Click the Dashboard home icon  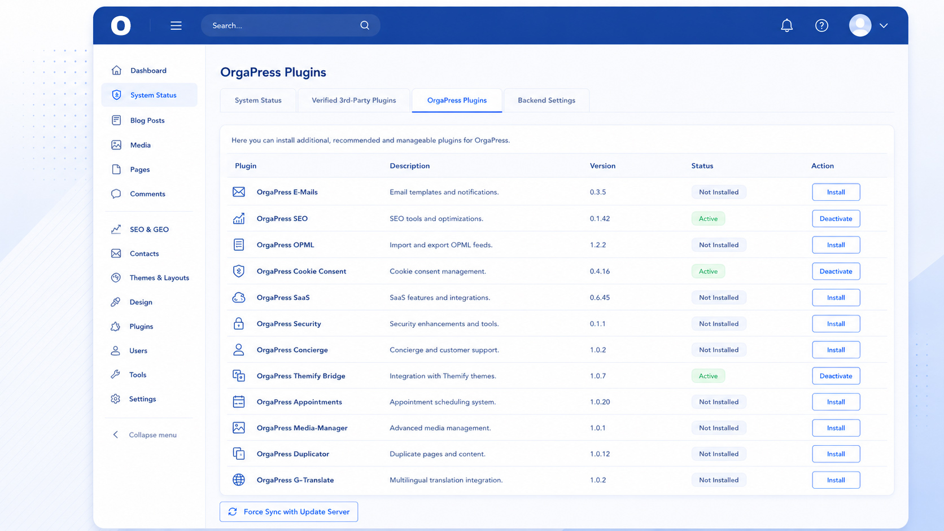click(x=116, y=70)
